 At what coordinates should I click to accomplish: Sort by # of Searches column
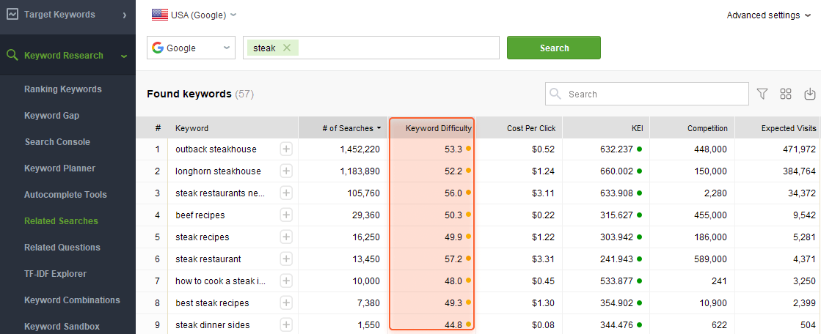coord(343,128)
